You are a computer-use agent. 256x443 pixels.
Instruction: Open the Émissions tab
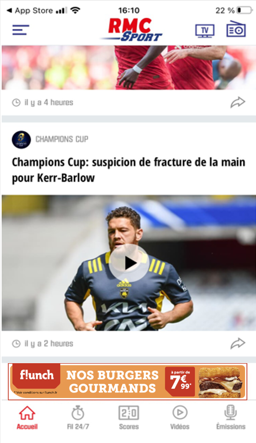point(231,418)
